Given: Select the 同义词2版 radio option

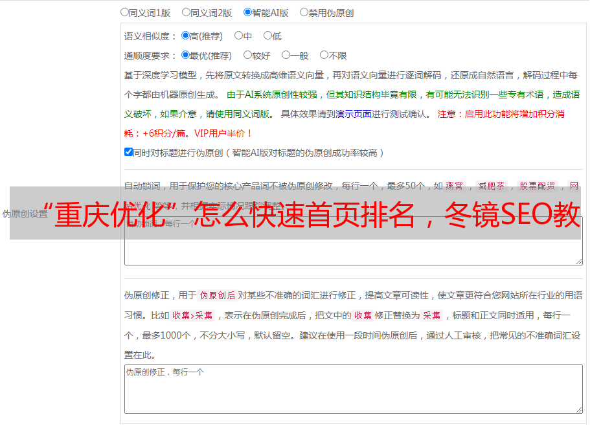Looking at the screenshot, I should tap(186, 12).
